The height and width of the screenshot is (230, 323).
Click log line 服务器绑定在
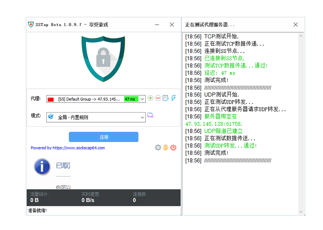coord(220,117)
